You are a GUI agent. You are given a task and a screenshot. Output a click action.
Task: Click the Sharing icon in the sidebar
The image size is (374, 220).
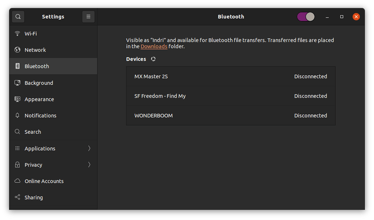tap(17, 197)
